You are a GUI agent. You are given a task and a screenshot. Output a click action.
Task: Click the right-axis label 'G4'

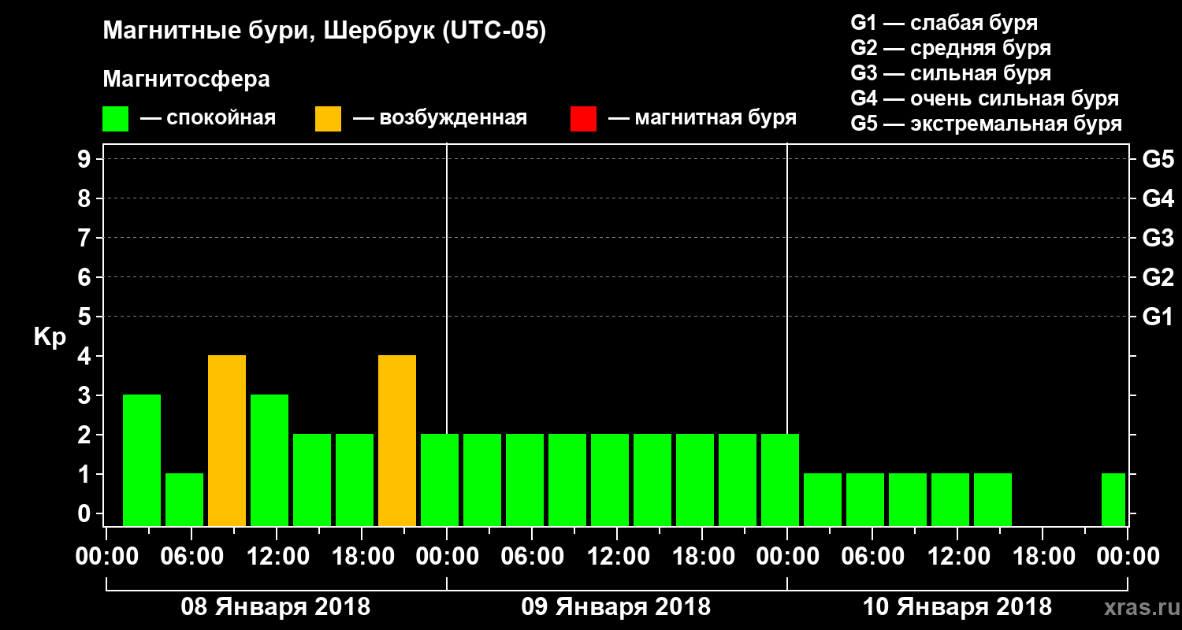pos(1158,199)
